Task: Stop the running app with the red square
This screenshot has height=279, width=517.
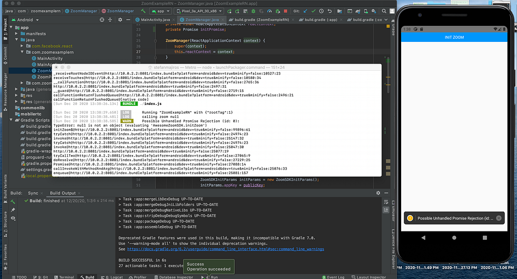Action: (x=285, y=11)
